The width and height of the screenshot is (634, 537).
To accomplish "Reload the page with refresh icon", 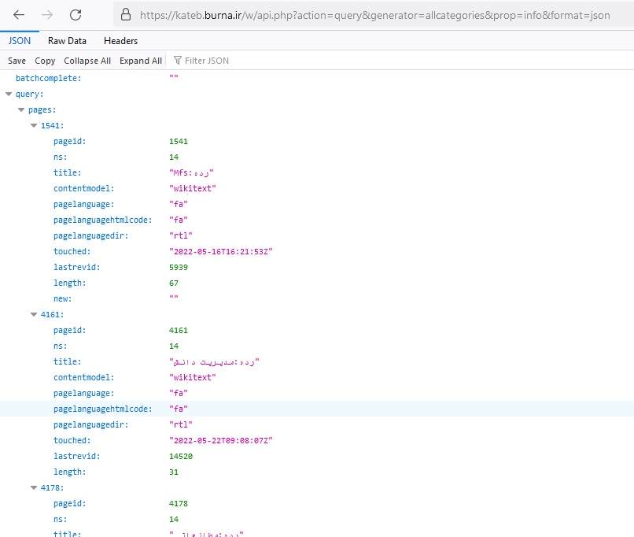I will [76, 15].
